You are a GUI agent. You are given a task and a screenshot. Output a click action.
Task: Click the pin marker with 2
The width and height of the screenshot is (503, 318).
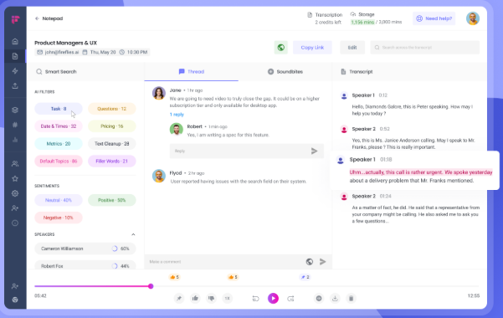pyautogui.click(x=305, y=277)
